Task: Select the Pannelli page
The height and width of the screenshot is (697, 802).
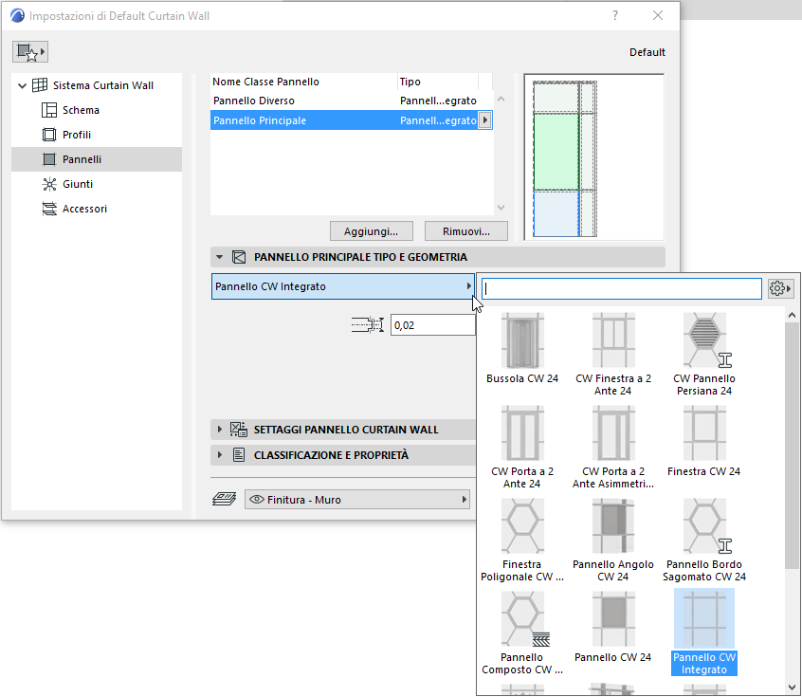Action: pos(97,159)
